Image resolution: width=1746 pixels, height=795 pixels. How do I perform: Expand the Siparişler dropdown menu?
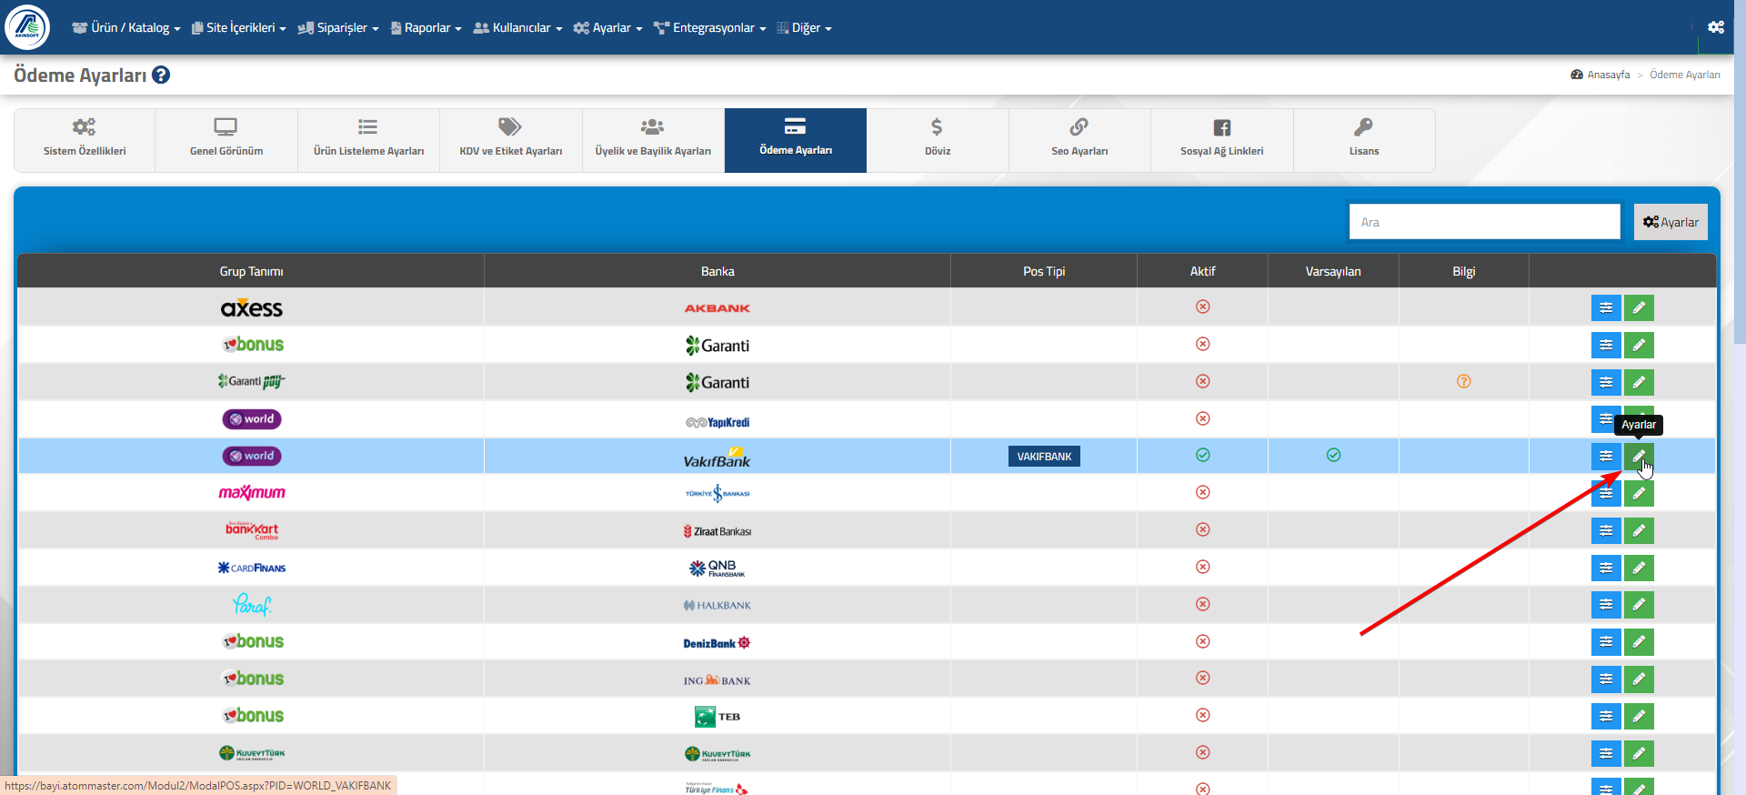(x=338, y=28)
